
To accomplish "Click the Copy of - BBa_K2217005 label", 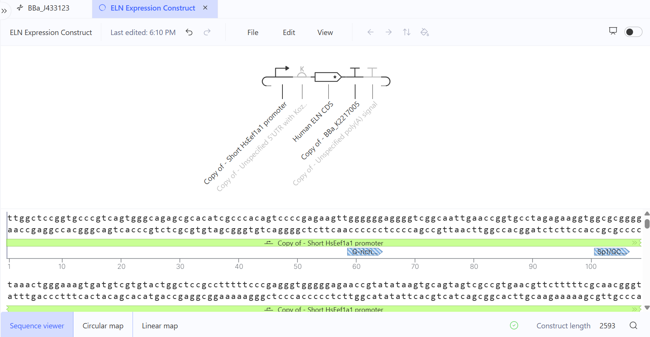I will (x=330, y=131).
